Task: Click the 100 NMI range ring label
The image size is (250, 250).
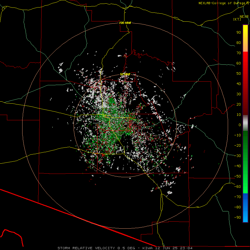Action: coord(125,23)
